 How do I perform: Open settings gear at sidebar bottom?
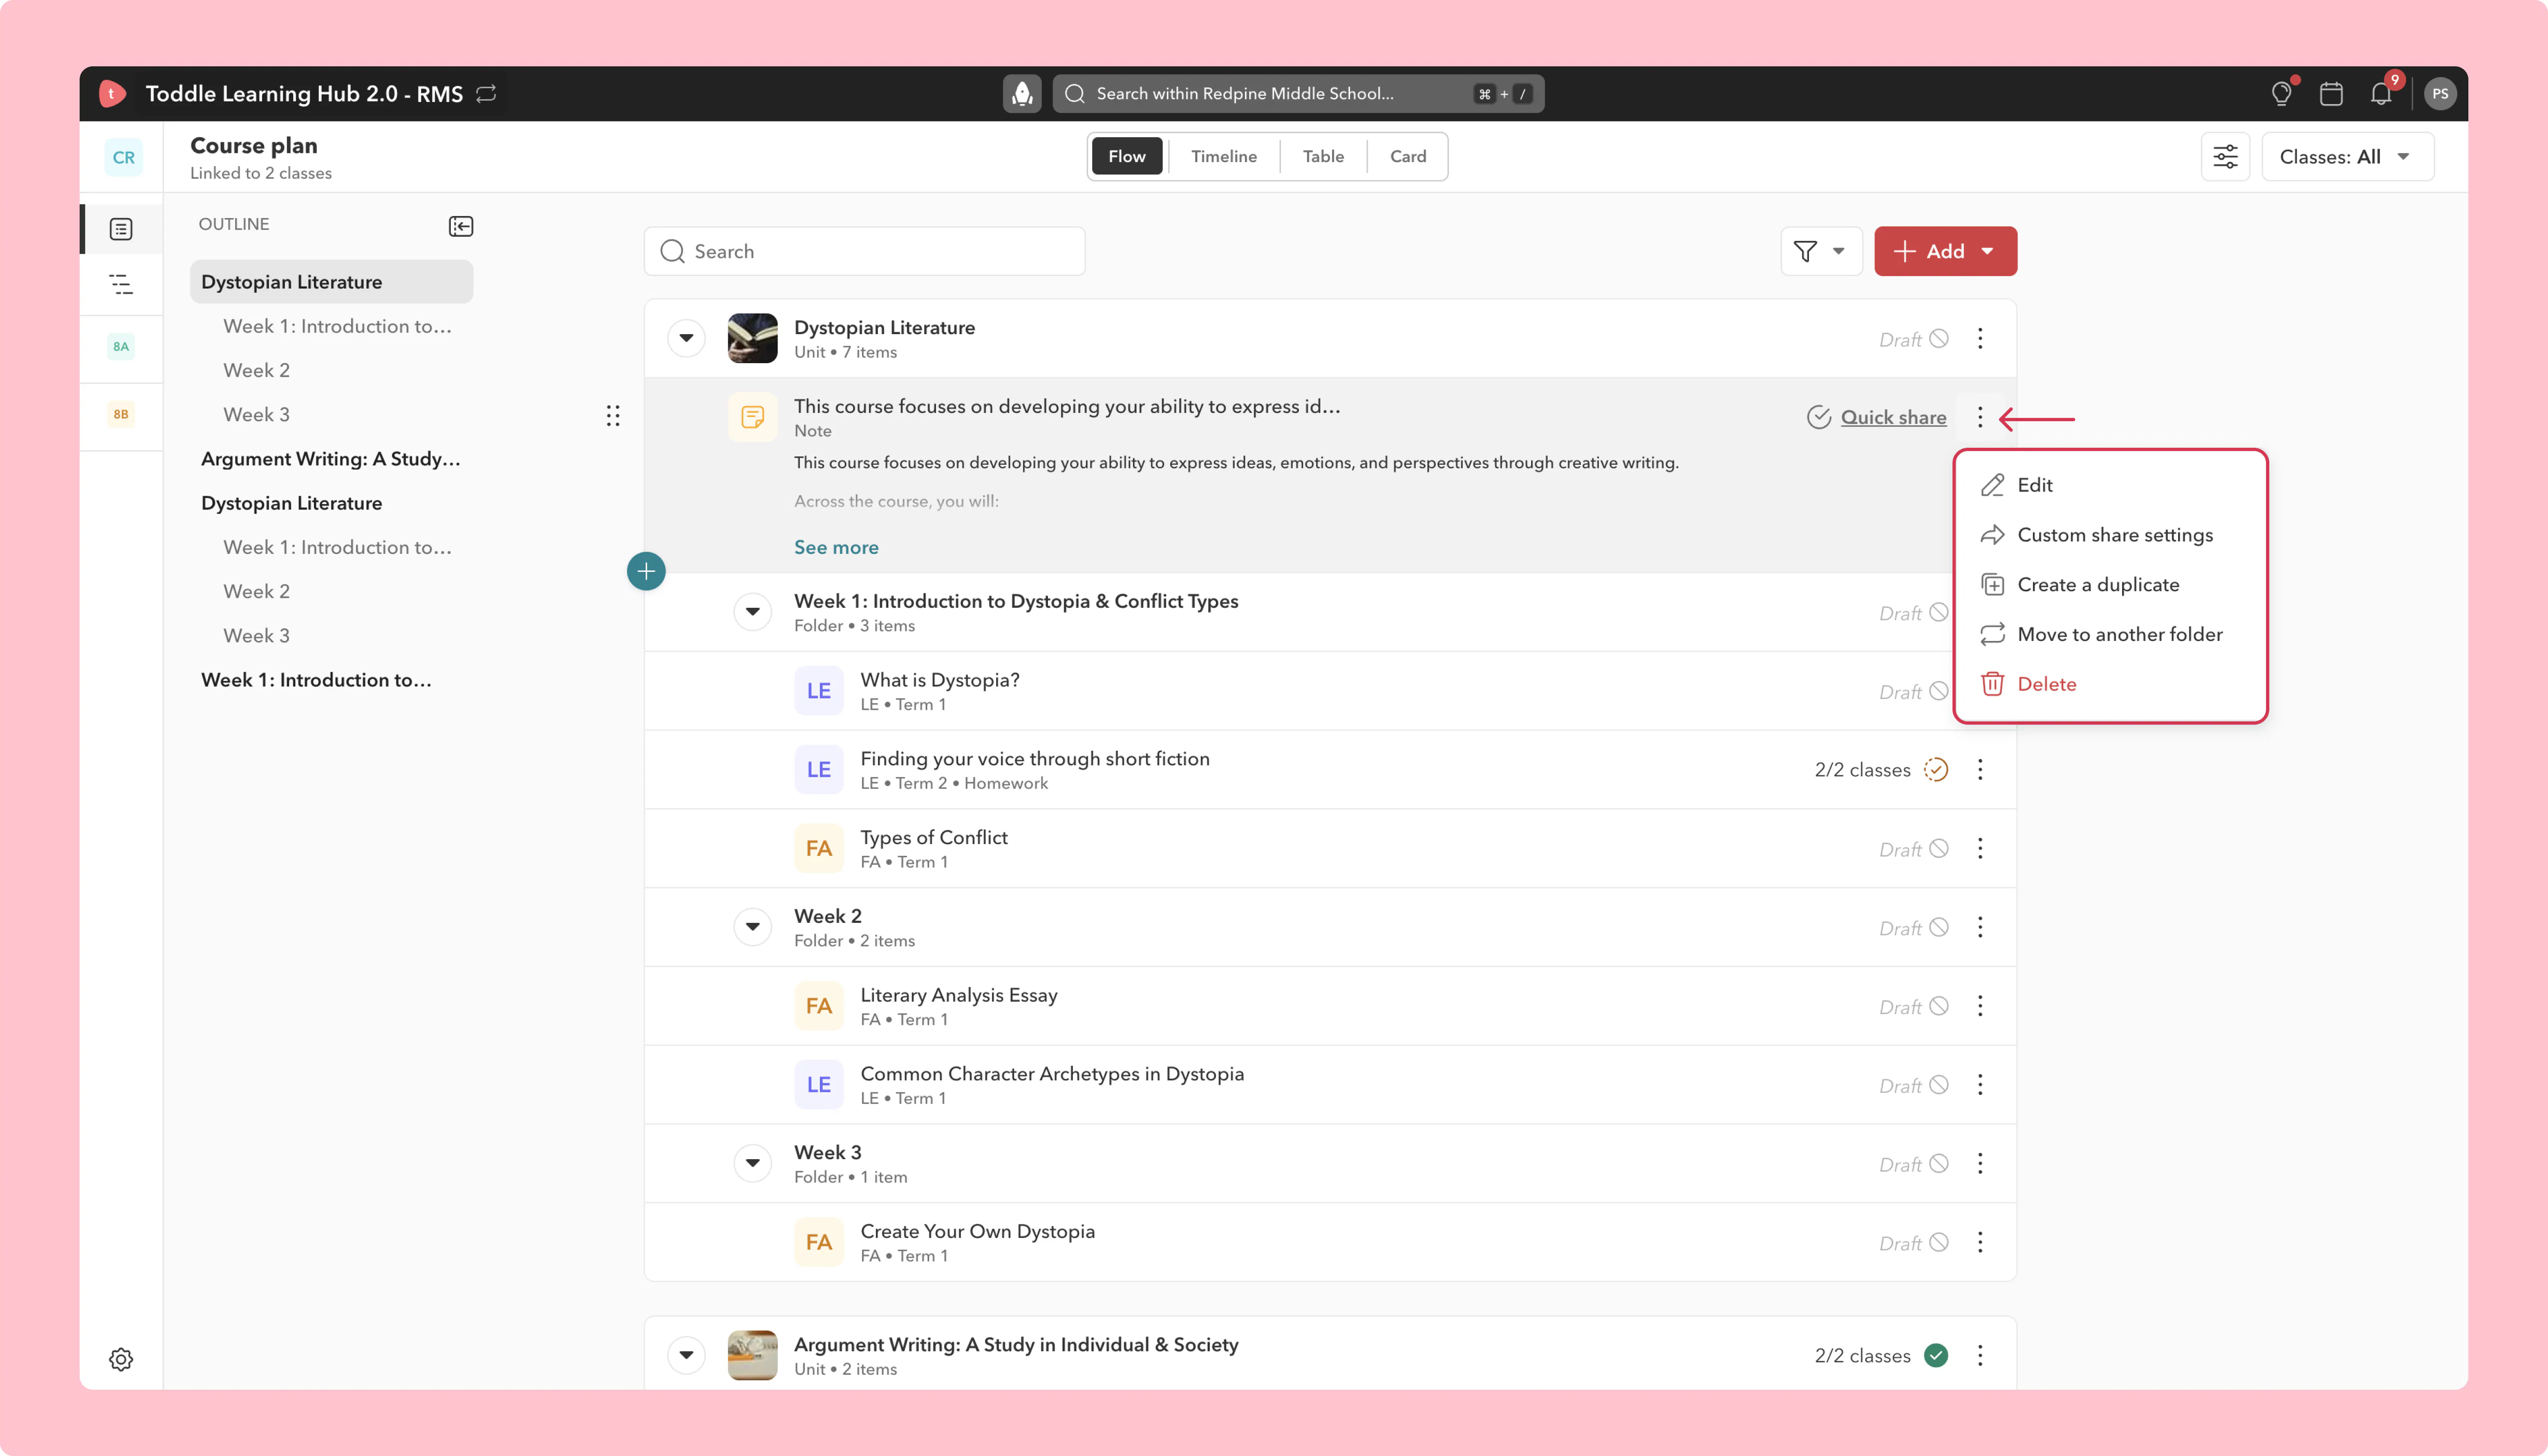[x=121, y=1359]
